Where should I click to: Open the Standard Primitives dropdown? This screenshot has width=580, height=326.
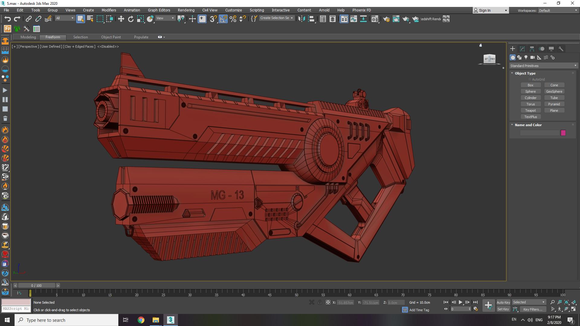tap(543, 66)
